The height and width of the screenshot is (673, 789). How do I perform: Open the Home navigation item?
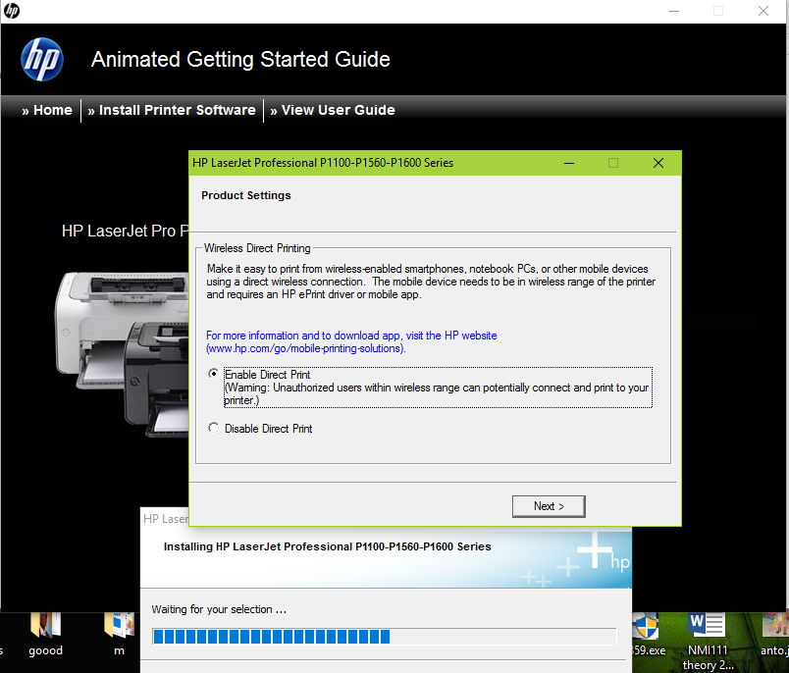47,110
